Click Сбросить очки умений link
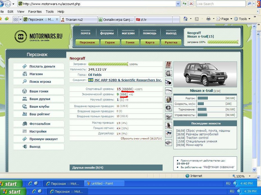Screen dimensions: 261x195 click(141, 139)
